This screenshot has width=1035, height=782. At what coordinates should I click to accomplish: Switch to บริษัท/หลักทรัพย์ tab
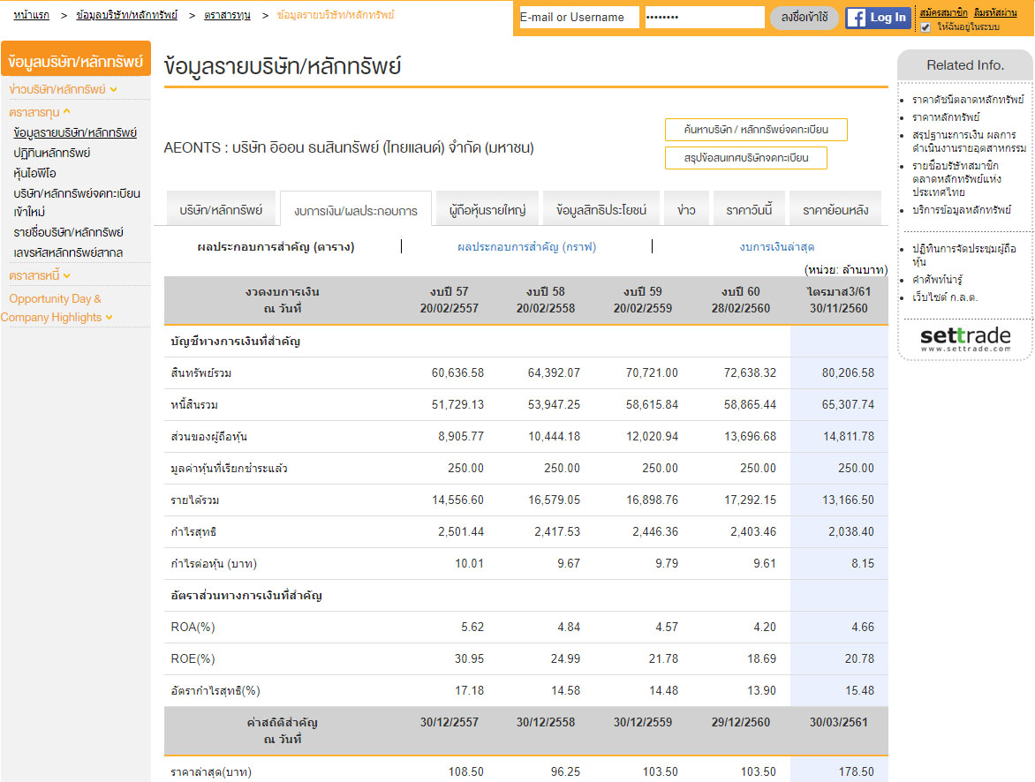(x=221, y=210)
